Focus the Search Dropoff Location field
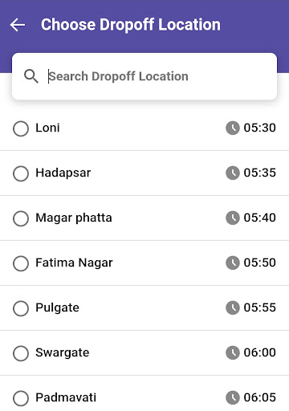The height and width of the screenshot is (411, 289). [144, 76]
